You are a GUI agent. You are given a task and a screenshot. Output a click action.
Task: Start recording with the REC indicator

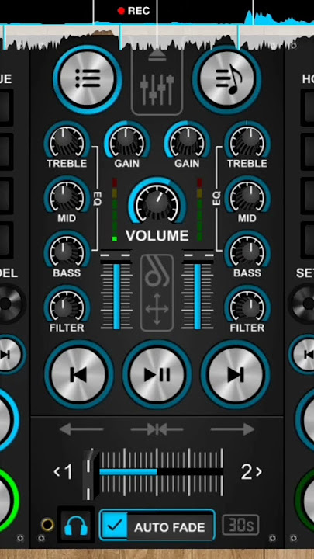[133, 11]
